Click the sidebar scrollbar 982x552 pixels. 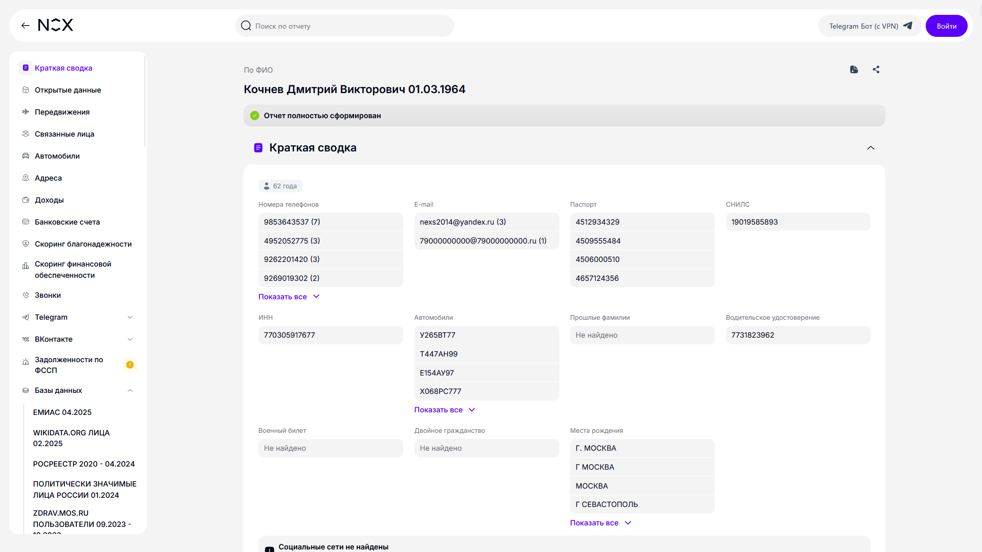(145, 102)
